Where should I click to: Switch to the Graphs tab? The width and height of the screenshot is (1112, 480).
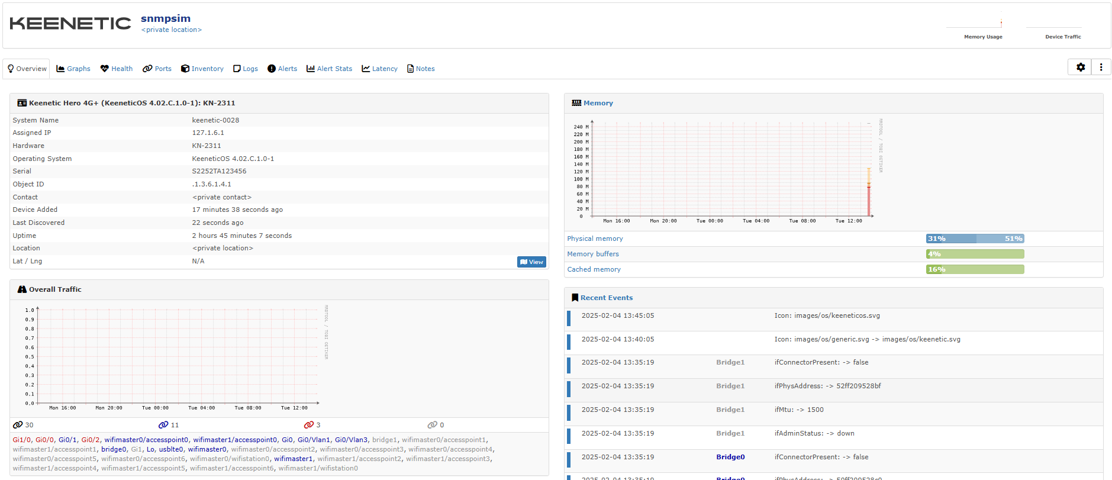(73, 69)
